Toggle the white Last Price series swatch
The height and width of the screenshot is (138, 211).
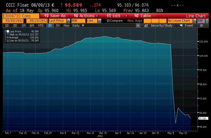tap(8, 31)
